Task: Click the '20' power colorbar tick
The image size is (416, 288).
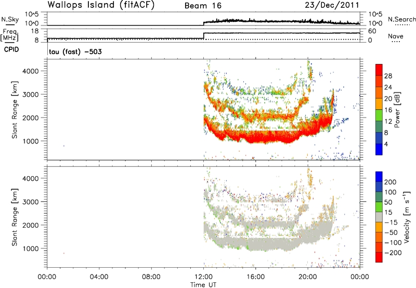Action: [x=388, y=99]
